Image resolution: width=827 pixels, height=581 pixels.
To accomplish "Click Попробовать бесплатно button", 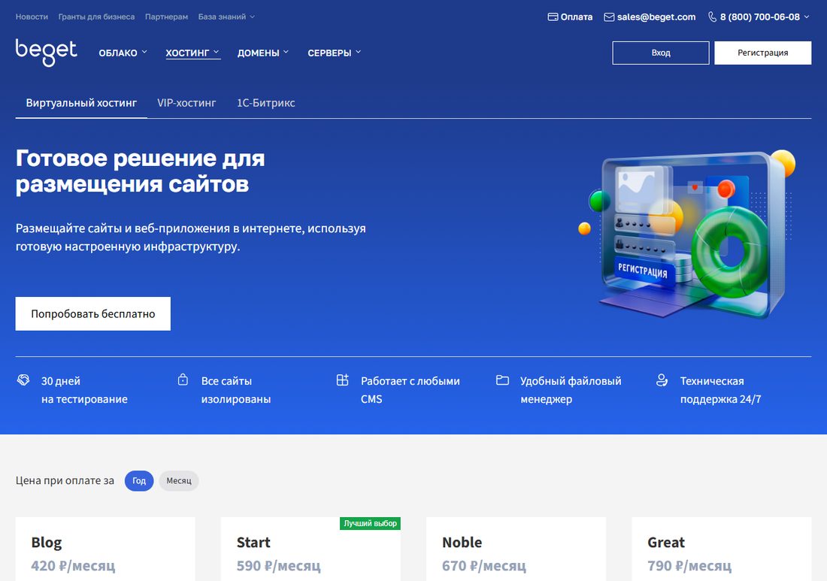I will tap(92, 313).
